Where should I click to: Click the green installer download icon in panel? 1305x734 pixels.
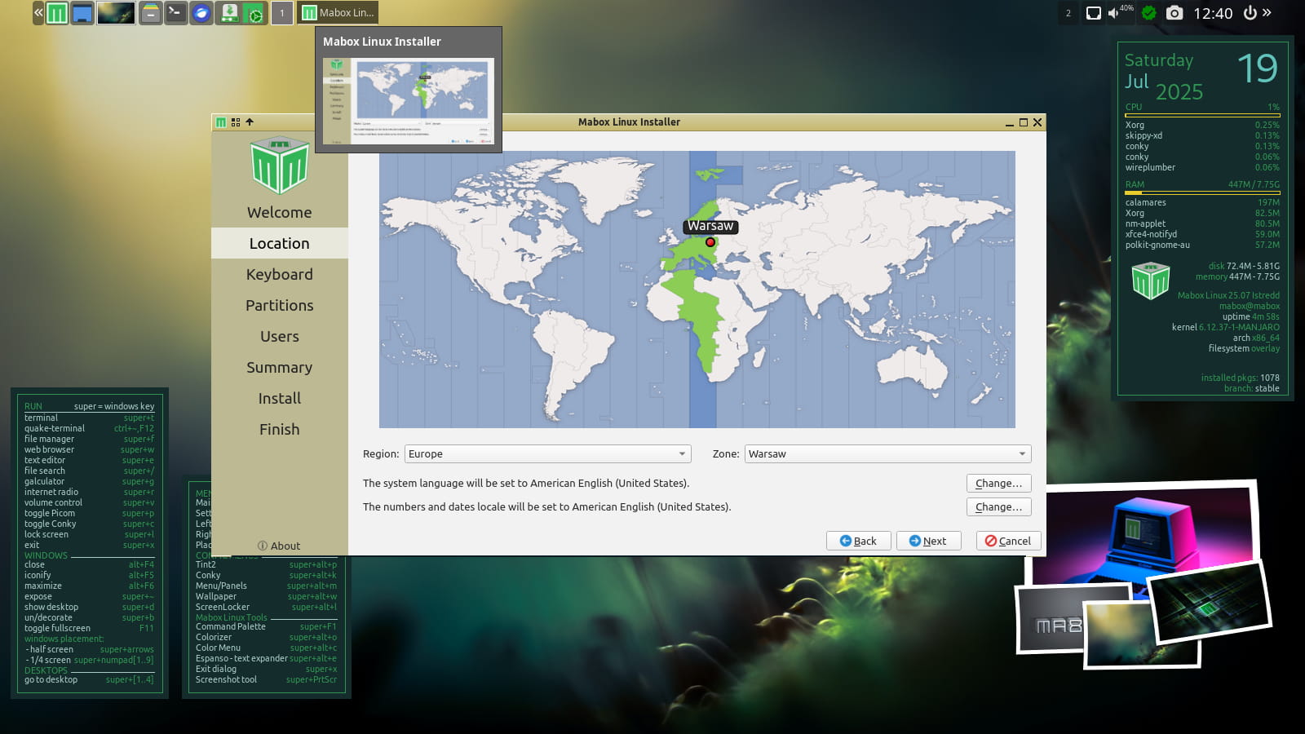click(x=229, y=13)
